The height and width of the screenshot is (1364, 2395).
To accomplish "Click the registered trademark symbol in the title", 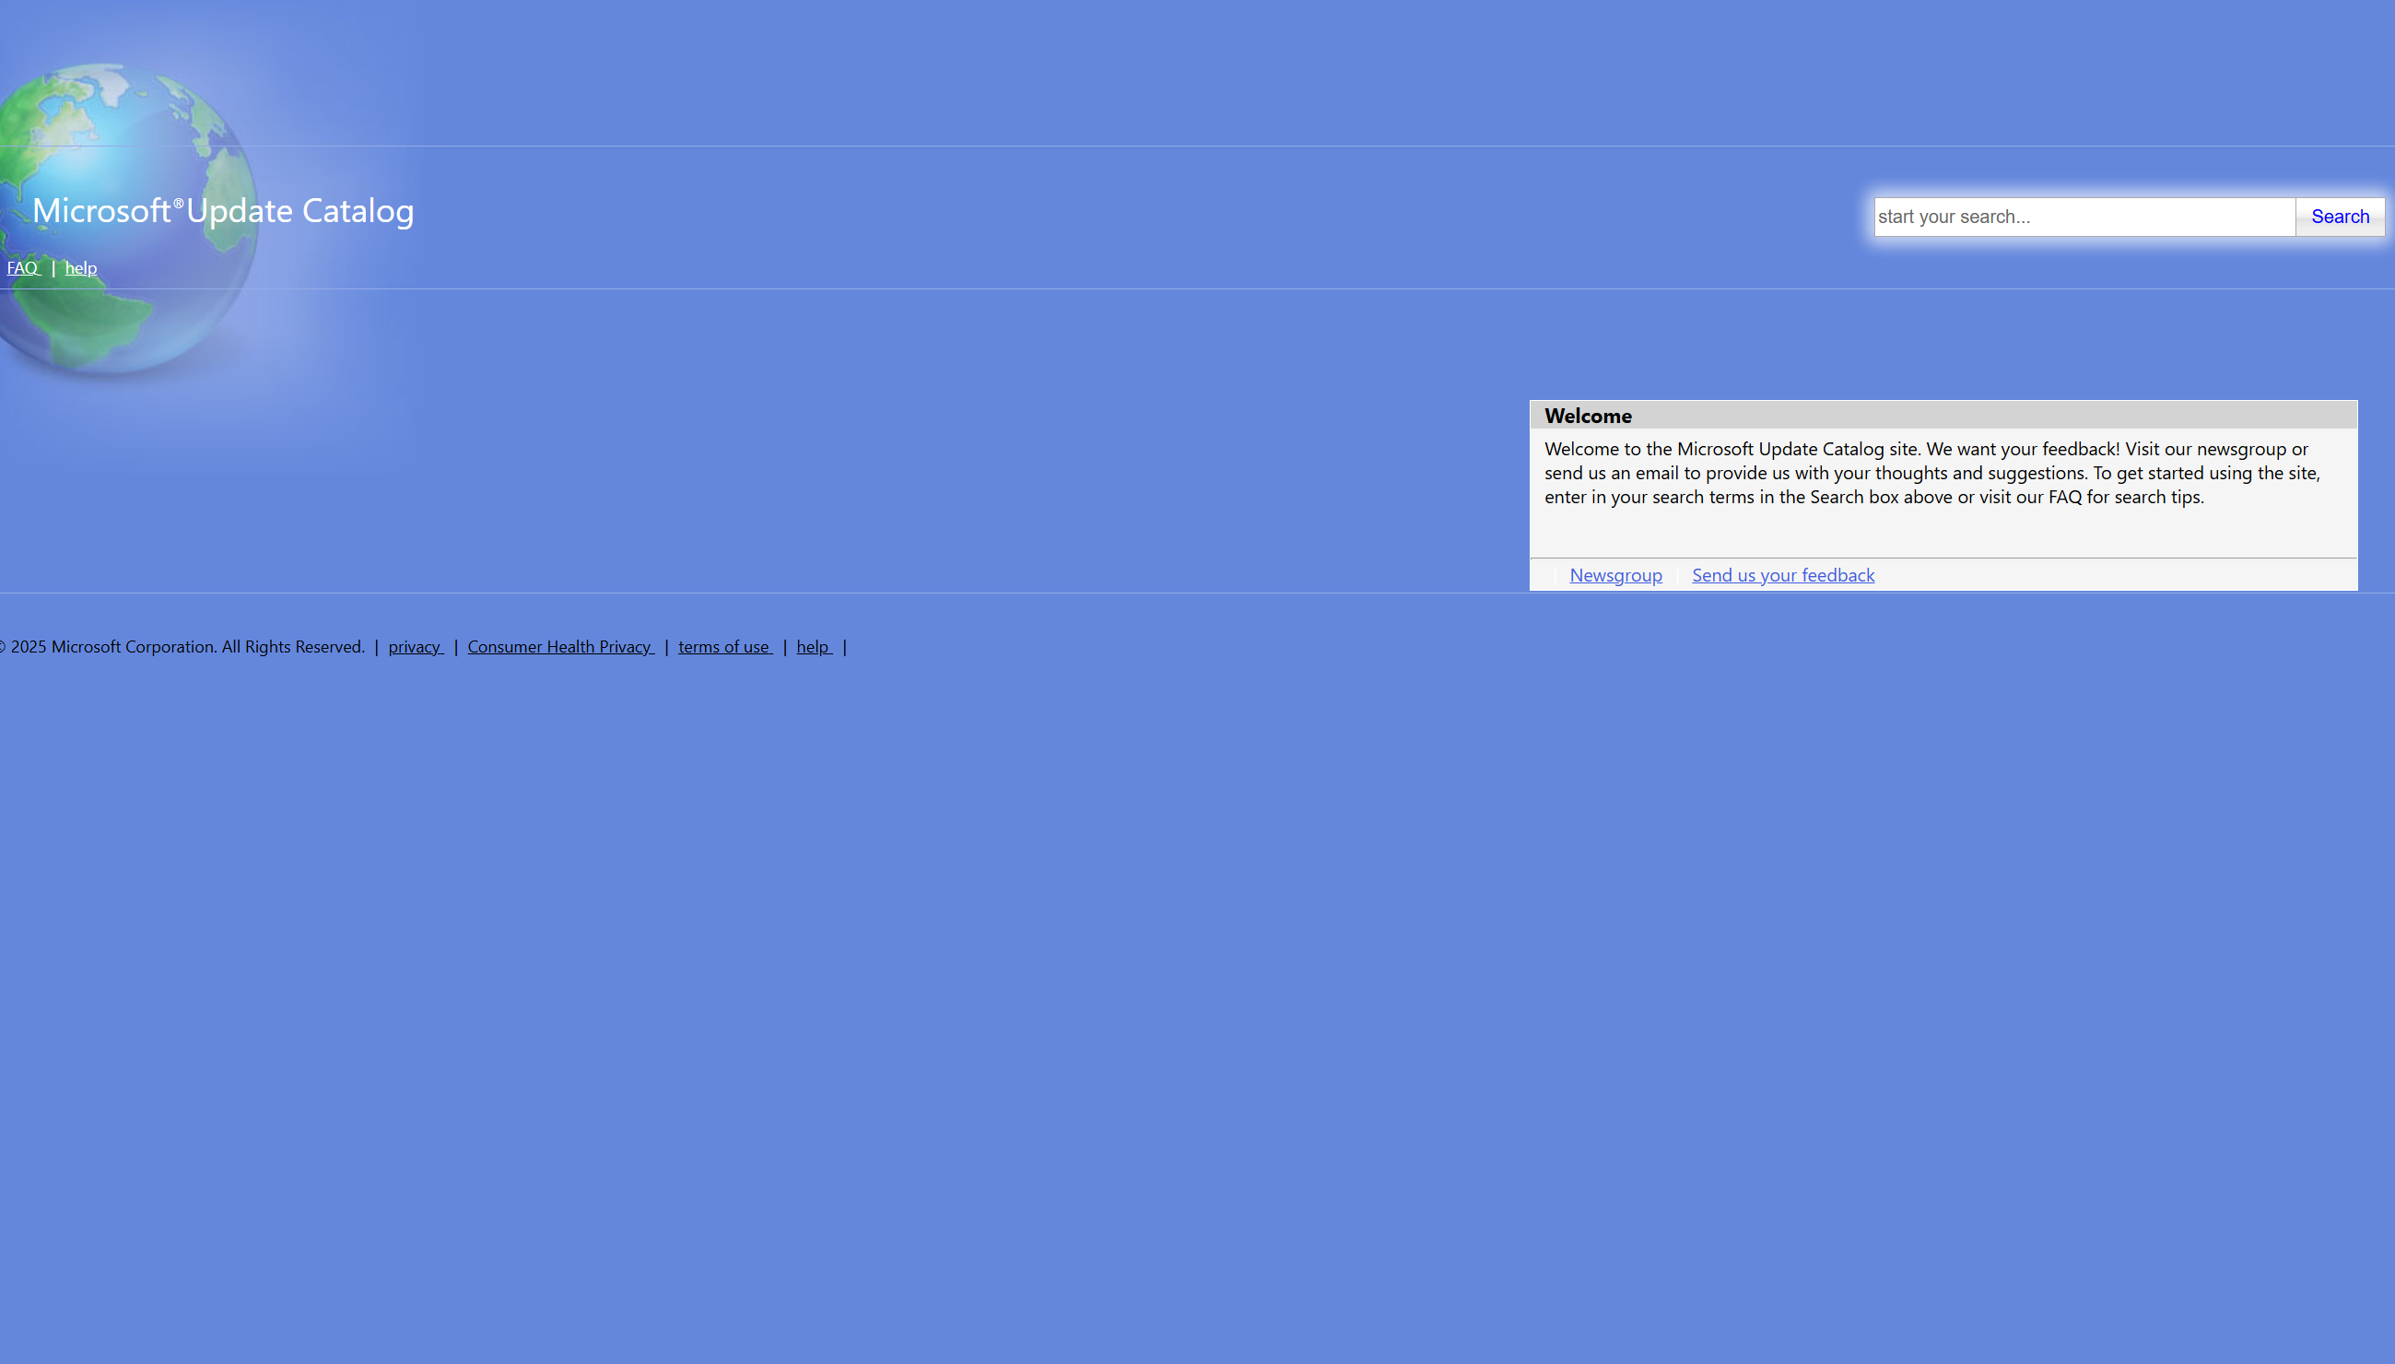I will pyautogui.click(x=178, y=204).
